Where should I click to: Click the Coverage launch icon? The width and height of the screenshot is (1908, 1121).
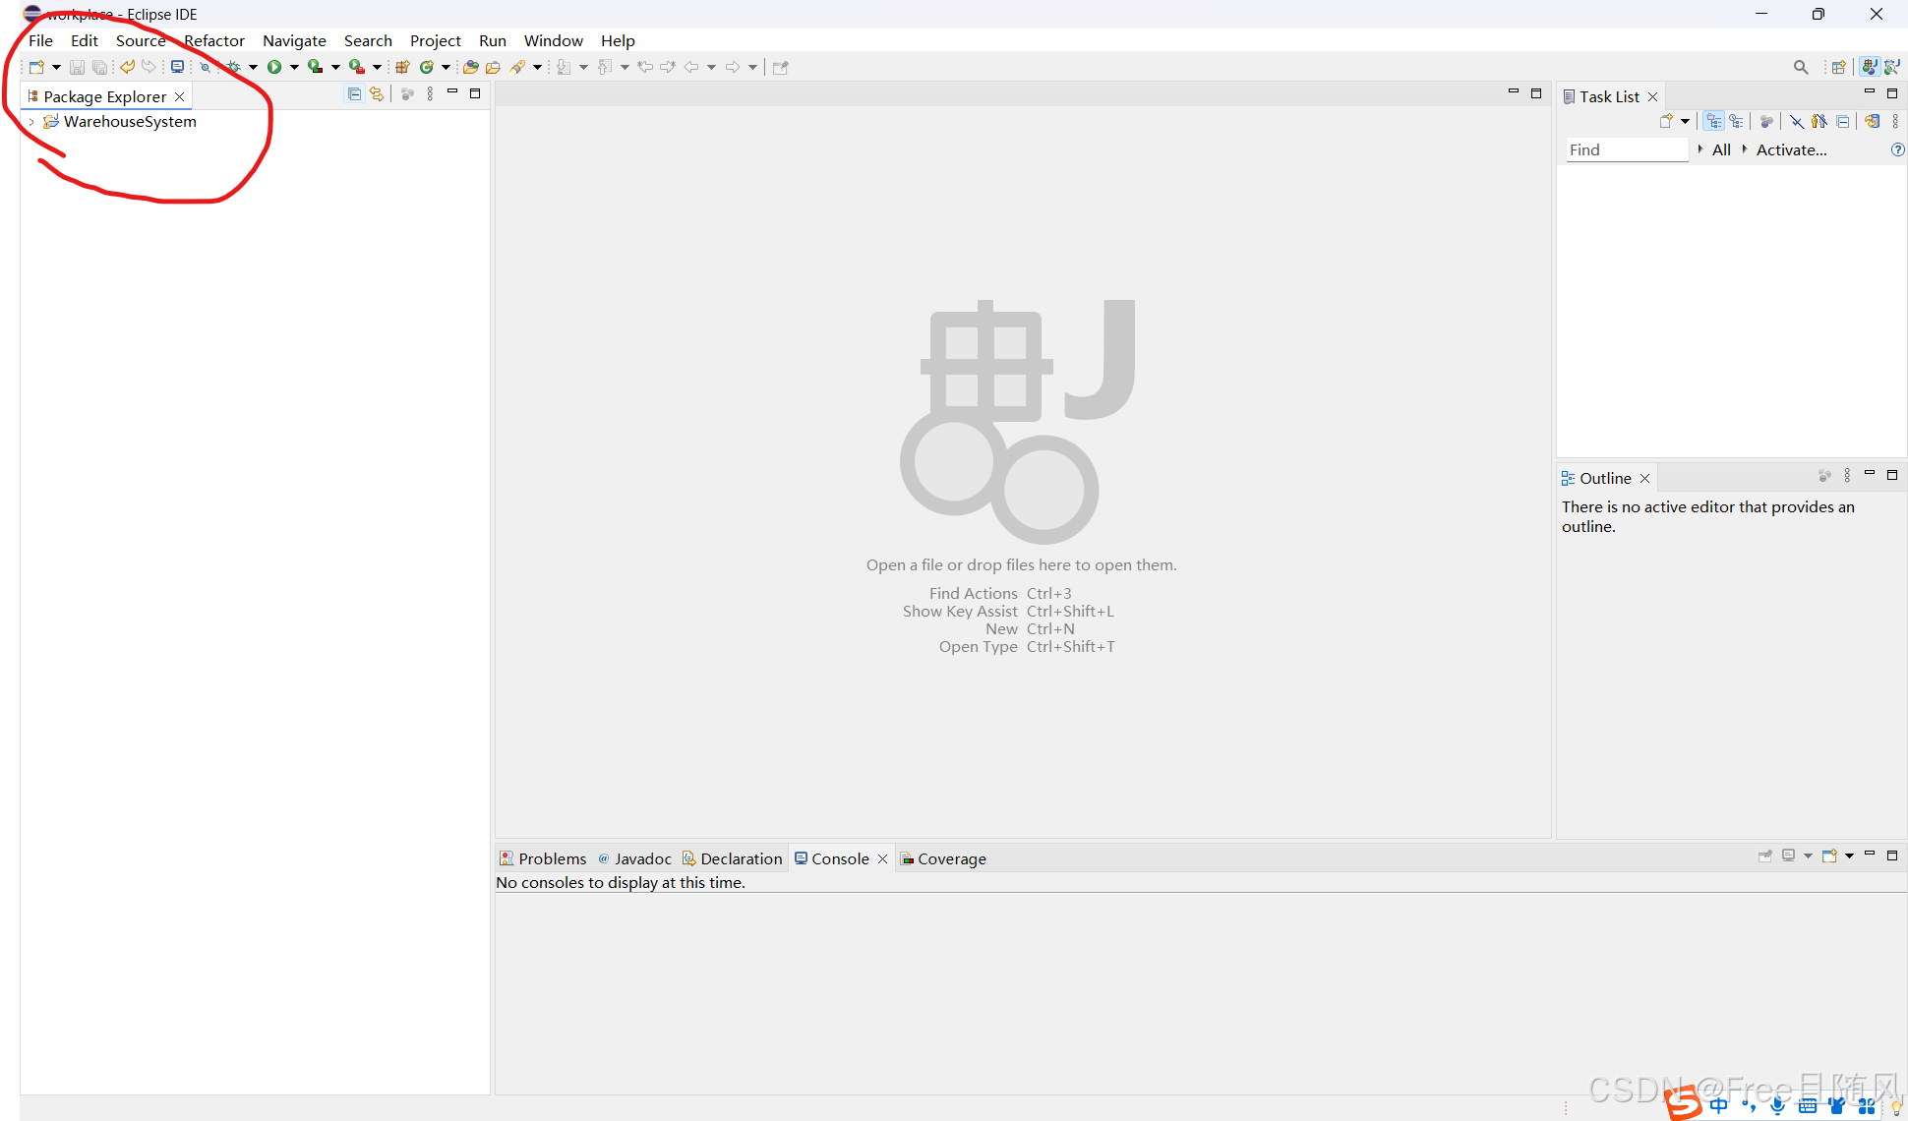tap(316, 67)
